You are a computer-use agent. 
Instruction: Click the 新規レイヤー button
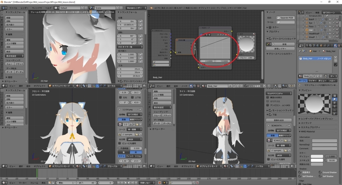point(280,49)
